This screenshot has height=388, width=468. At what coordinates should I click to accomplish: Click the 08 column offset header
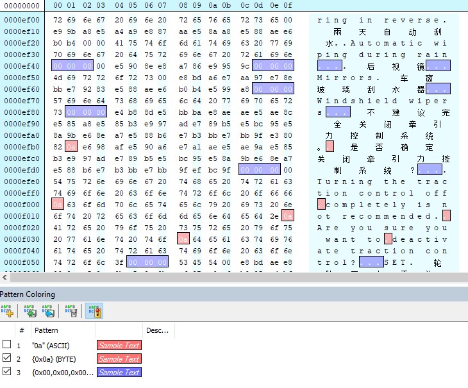pyautogui.click(x=183, y=5)
